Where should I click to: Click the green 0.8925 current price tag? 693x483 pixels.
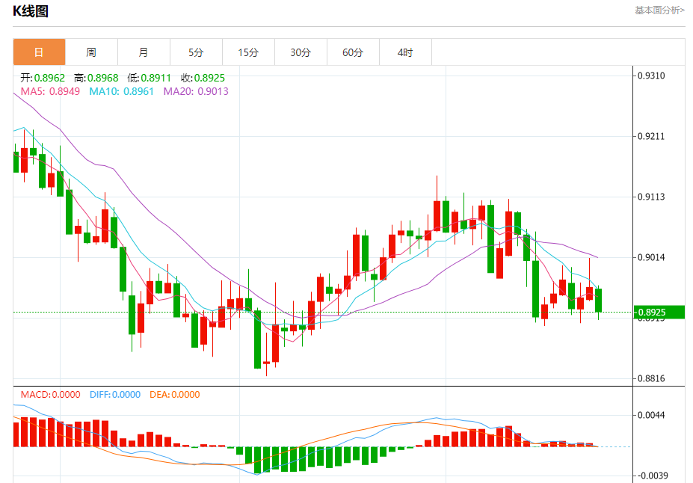tap(659, 313)
